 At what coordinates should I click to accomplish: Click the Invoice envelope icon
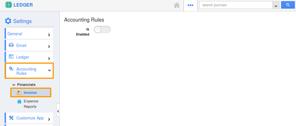pos(19,92)
